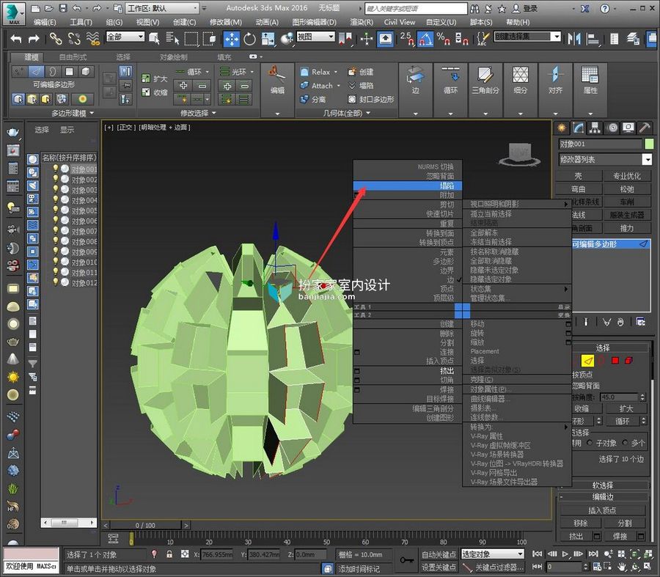Toggle the Angle Snap magnet icon

pos(425,39)
